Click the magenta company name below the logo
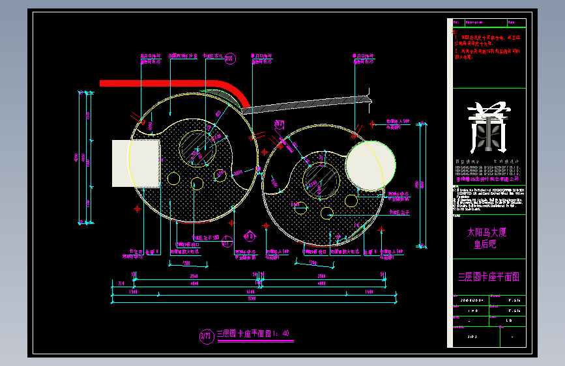565x366 pixels. tap(487, 179)
